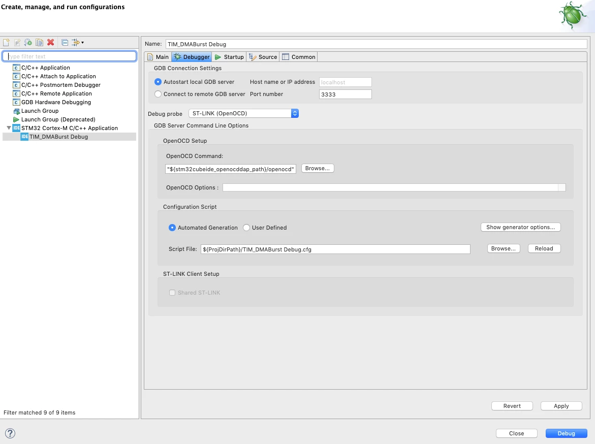The height and width of the screenshot is (444, 595).
Task: Click the New launch configuration icon
Action: [x=7, y=43]
